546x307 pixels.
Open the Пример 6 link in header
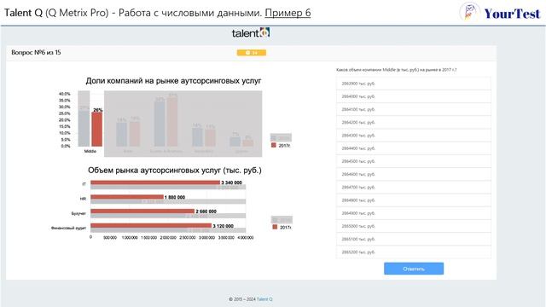pos(288,13)
